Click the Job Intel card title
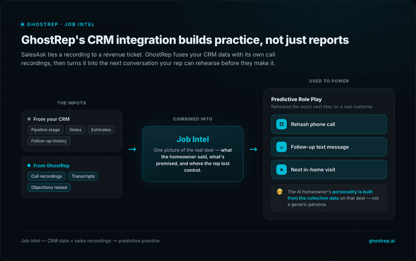This screenshot has width=416, height=261. click(192, 139)
